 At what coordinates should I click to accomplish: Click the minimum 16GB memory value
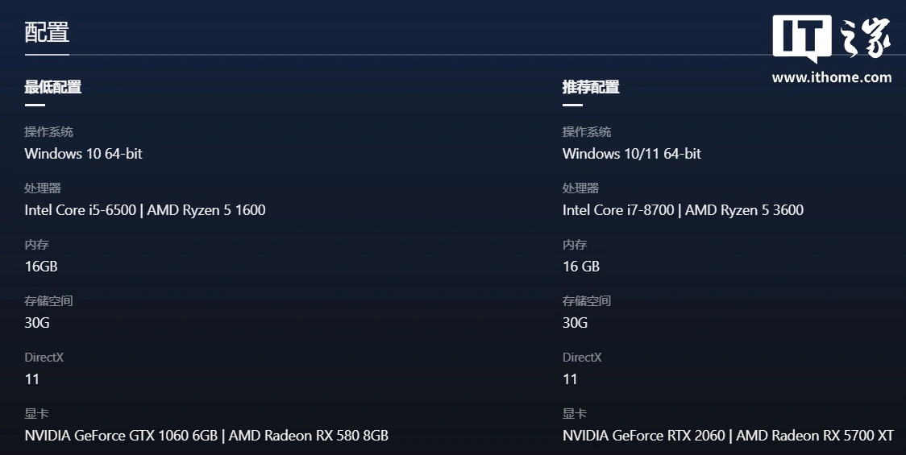pos(41,267)
